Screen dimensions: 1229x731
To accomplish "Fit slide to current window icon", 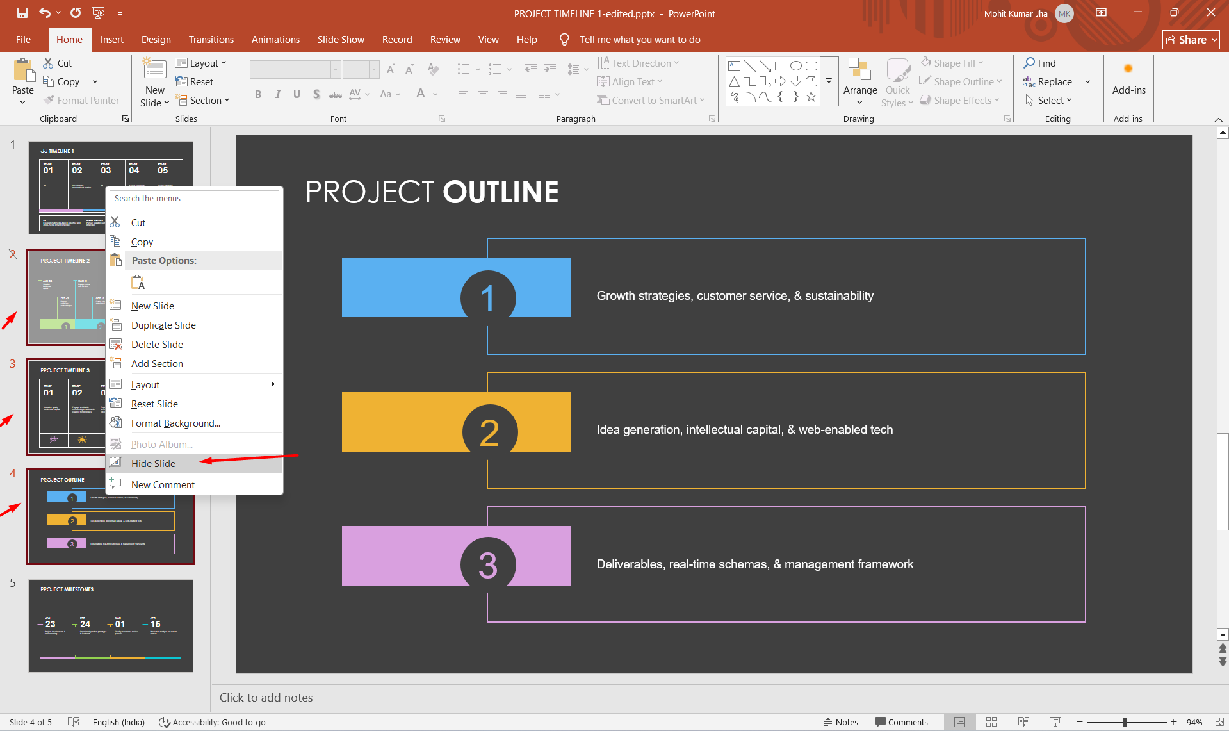I will click(1219, 722).
